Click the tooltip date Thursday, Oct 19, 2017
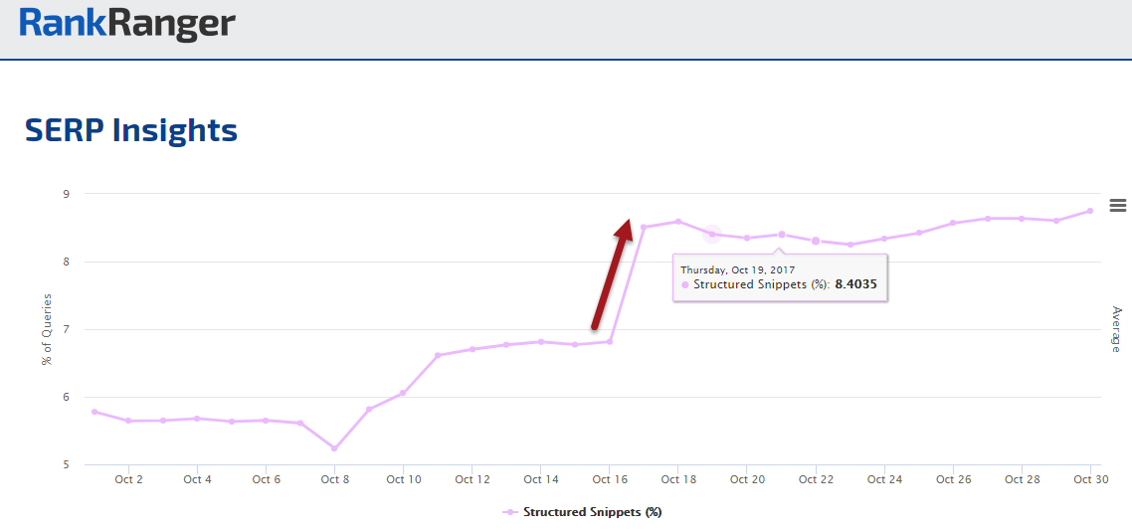 click(737, 269)
